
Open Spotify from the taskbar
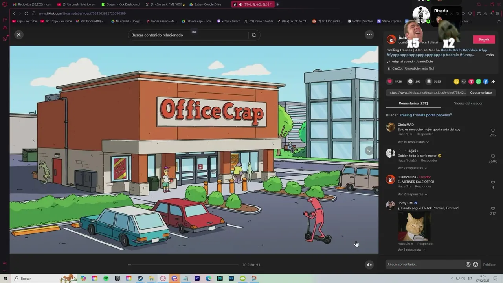coord(106,278)
